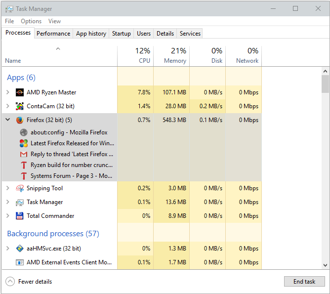Click the Gmail icon for Reply to thread
This screenshot has height=294, width=330.
pyautogui.click(x=24, y=154)
